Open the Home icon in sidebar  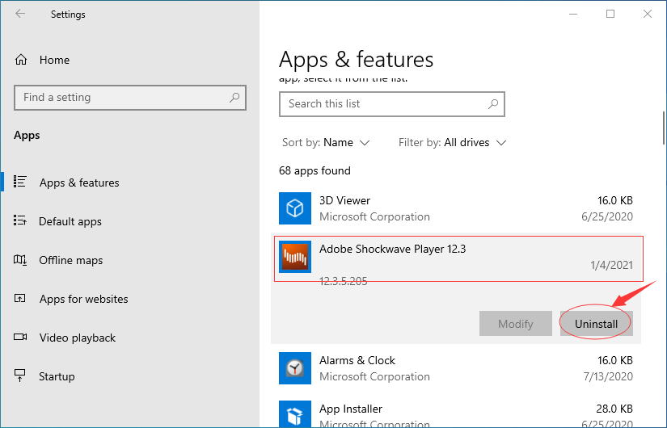tap(21, 60)
